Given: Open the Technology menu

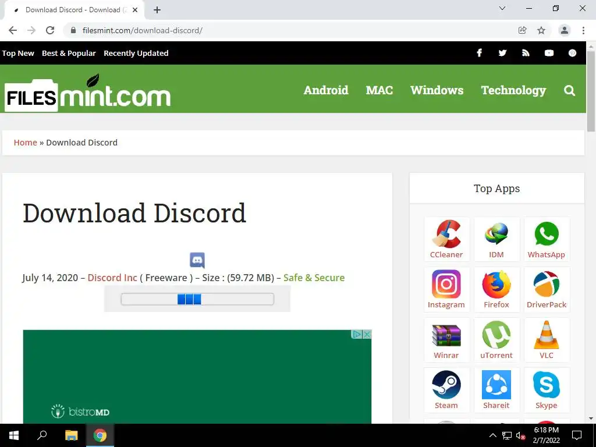Looking at the screenshot, I should [513, 90].
